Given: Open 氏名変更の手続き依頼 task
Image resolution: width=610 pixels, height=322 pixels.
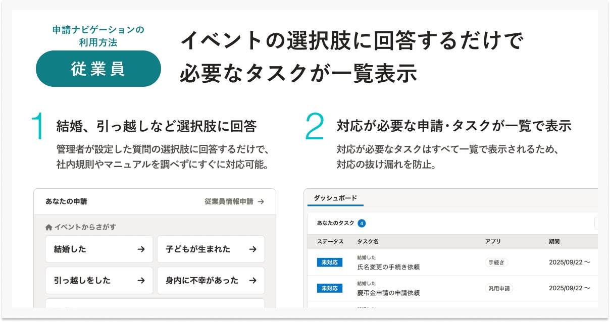Looking at the screenshot, I should click(388, 266).
